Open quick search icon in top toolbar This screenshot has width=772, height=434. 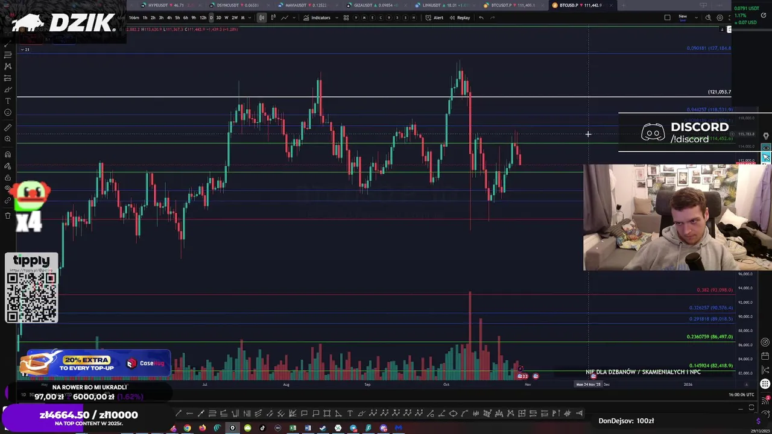coord(708,17)
